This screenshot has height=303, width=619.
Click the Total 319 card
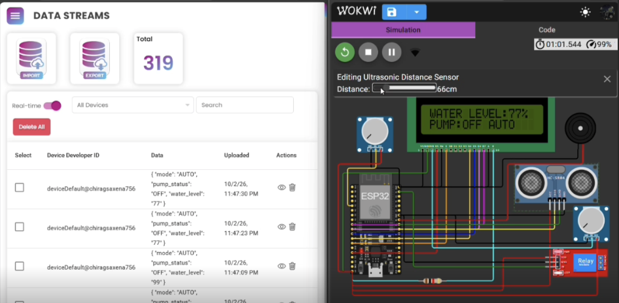pyautogui.click(x=158, y=58)
